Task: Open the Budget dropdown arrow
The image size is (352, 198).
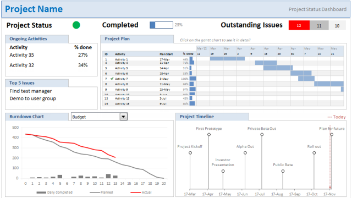Action: point(123,117)
